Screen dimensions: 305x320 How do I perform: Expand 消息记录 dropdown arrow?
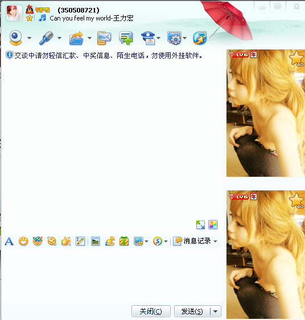point(215,242)
